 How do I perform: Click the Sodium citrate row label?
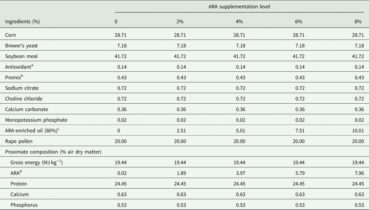[22, 88]
